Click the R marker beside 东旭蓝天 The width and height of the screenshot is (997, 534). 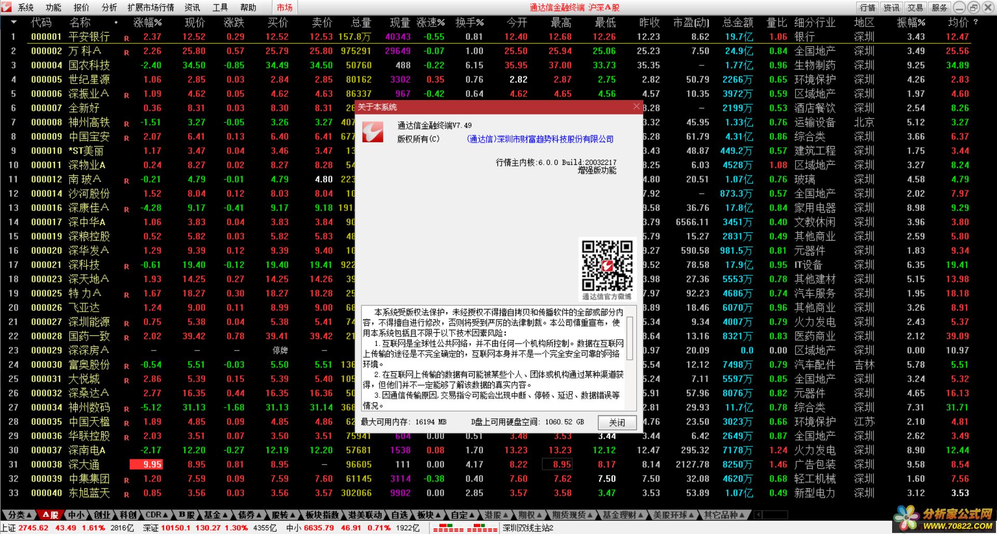127,495
